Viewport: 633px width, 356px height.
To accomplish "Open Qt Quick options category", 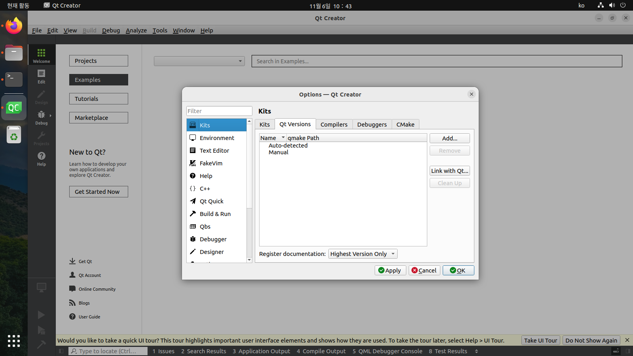I will [x=216, y=201].
